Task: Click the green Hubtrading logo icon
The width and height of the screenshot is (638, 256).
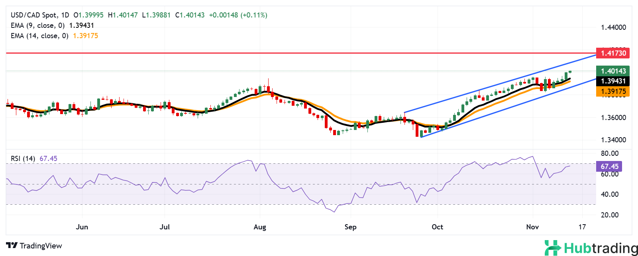Action: pyautogui.click(x=552, y=247)
